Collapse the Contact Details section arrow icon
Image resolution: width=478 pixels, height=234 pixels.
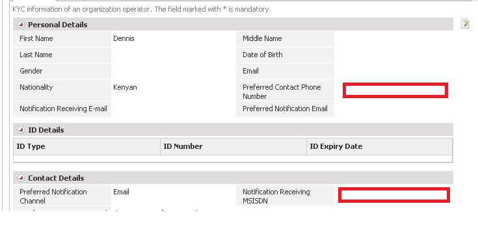pos(21,178)
